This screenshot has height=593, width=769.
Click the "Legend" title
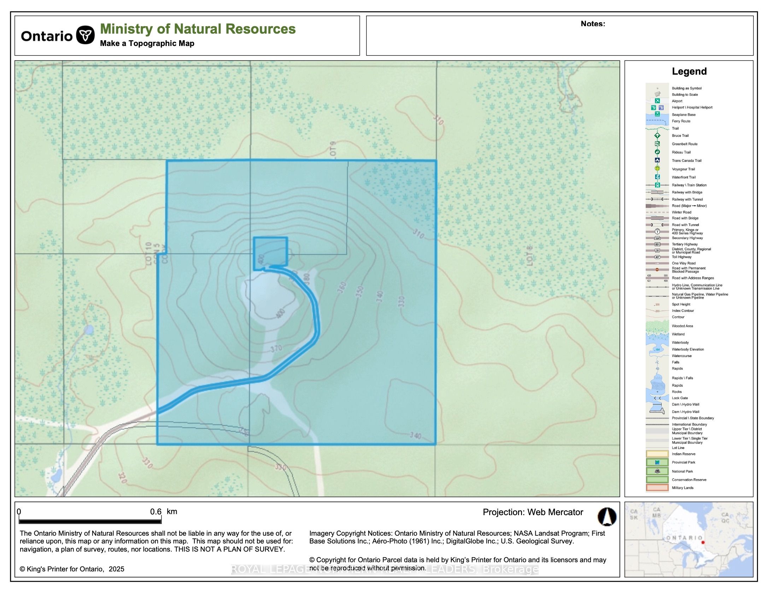[x=689, y=71]
